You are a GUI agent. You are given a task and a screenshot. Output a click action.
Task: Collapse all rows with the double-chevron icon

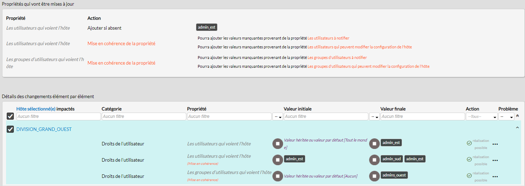tap(518, 116)
